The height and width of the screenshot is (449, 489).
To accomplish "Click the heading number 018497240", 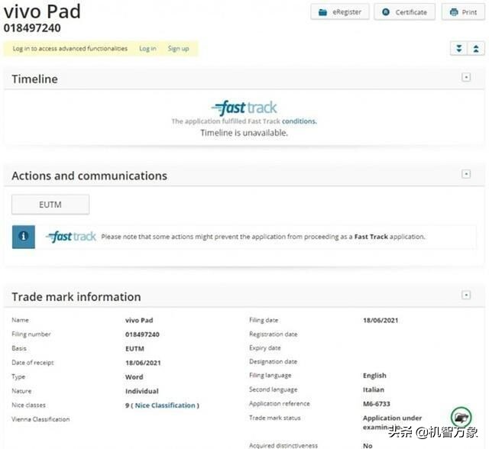I will coord(32,28).
